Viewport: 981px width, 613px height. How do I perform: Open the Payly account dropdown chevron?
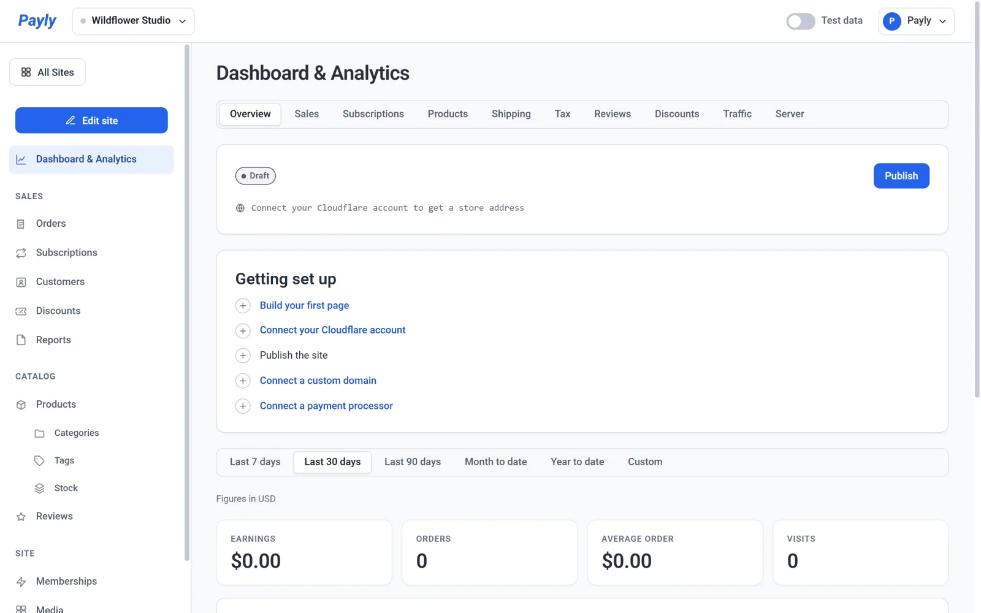(x=942, y=21)
